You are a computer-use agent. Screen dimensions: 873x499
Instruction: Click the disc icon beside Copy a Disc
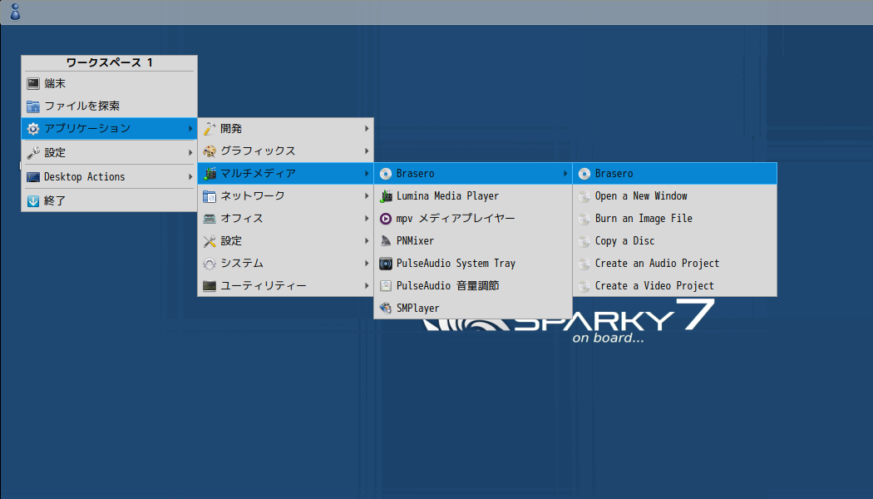pos(584,241)
